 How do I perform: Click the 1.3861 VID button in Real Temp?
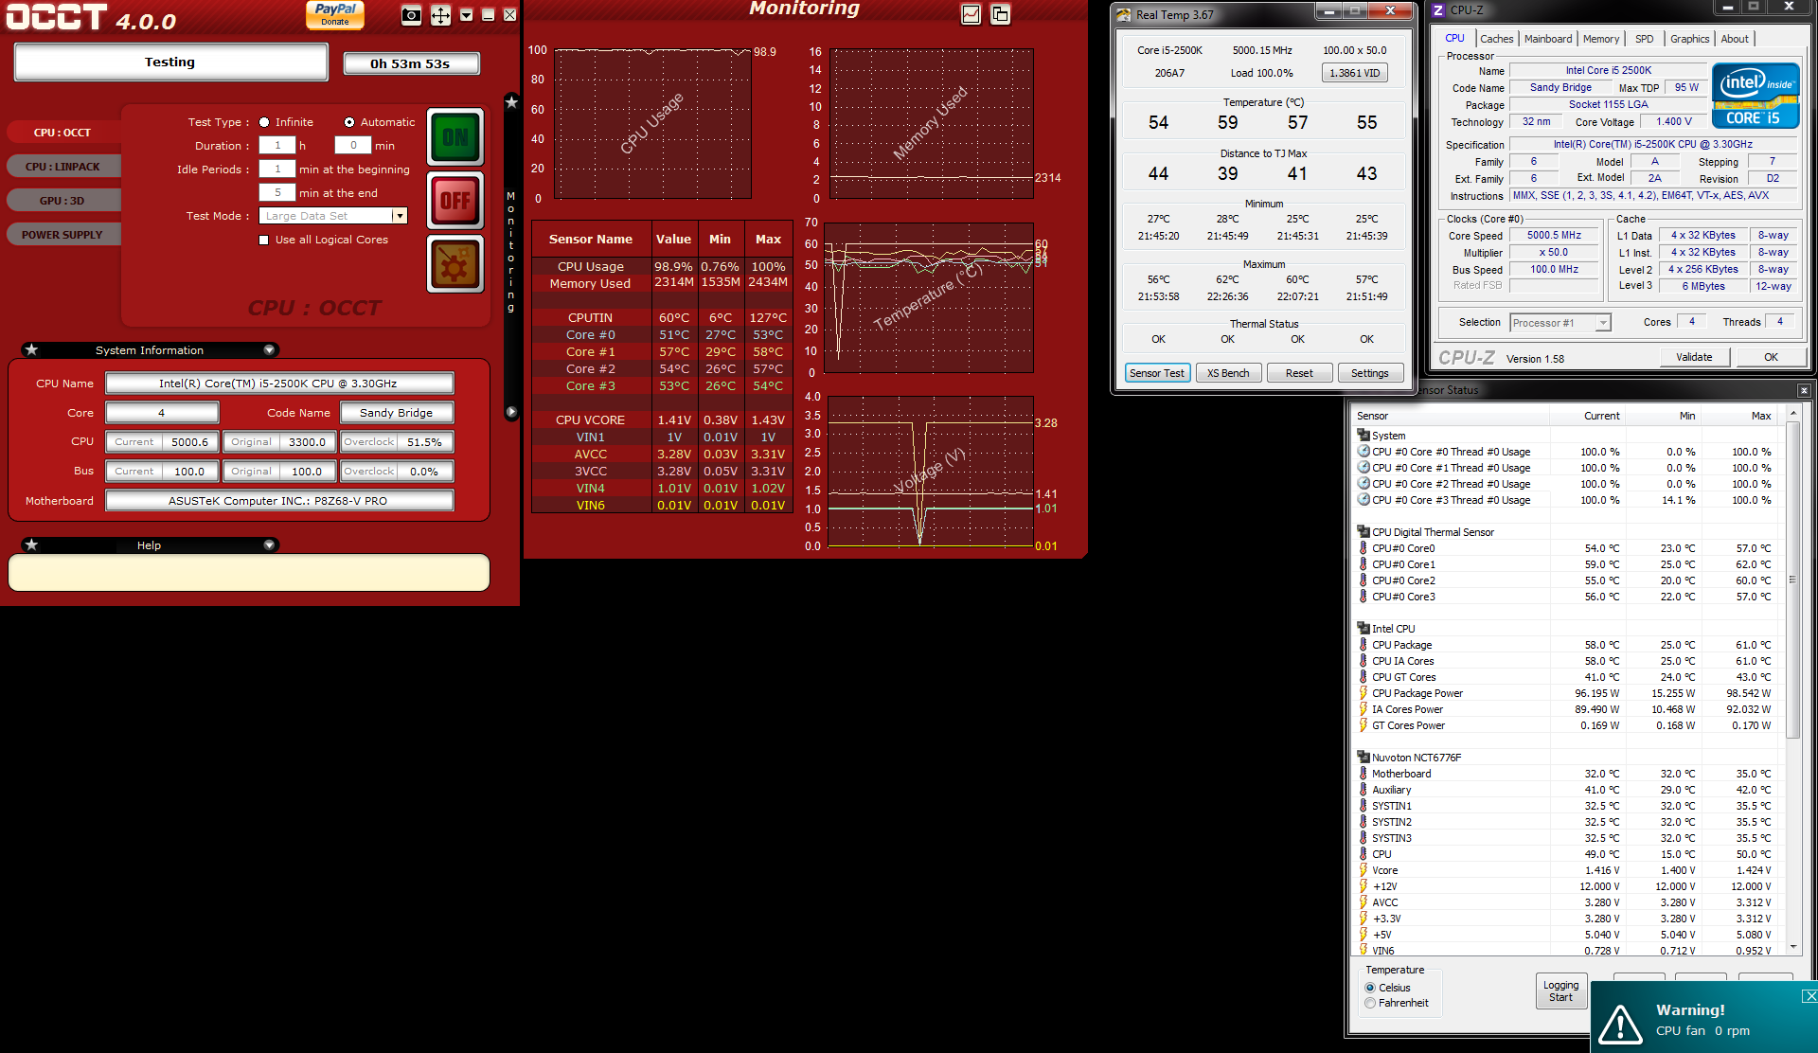point(1355,73)
